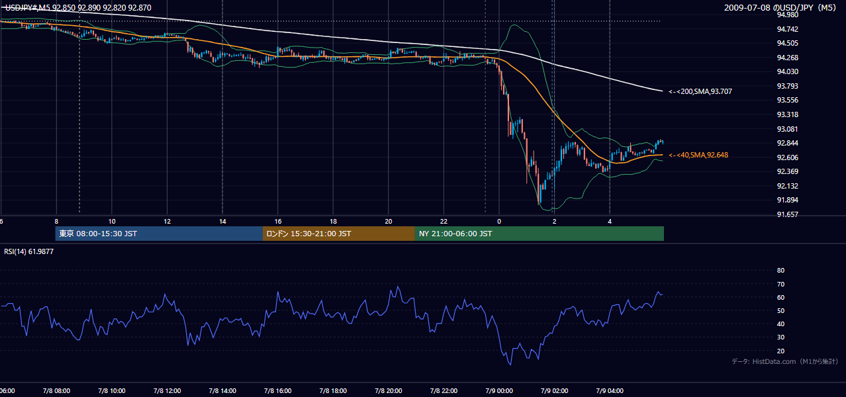Click hour tick 14 under the price chart
846x397 pixels.
pyautogui.click(x=222, y=222)
